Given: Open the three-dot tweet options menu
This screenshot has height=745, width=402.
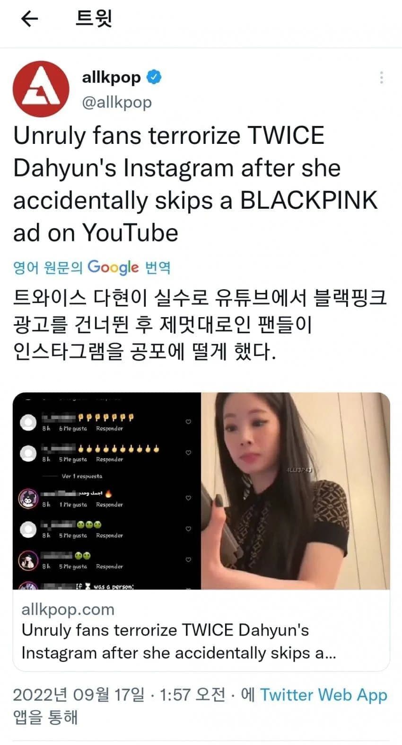Looking at the screenshot, I should click(381, 78).
